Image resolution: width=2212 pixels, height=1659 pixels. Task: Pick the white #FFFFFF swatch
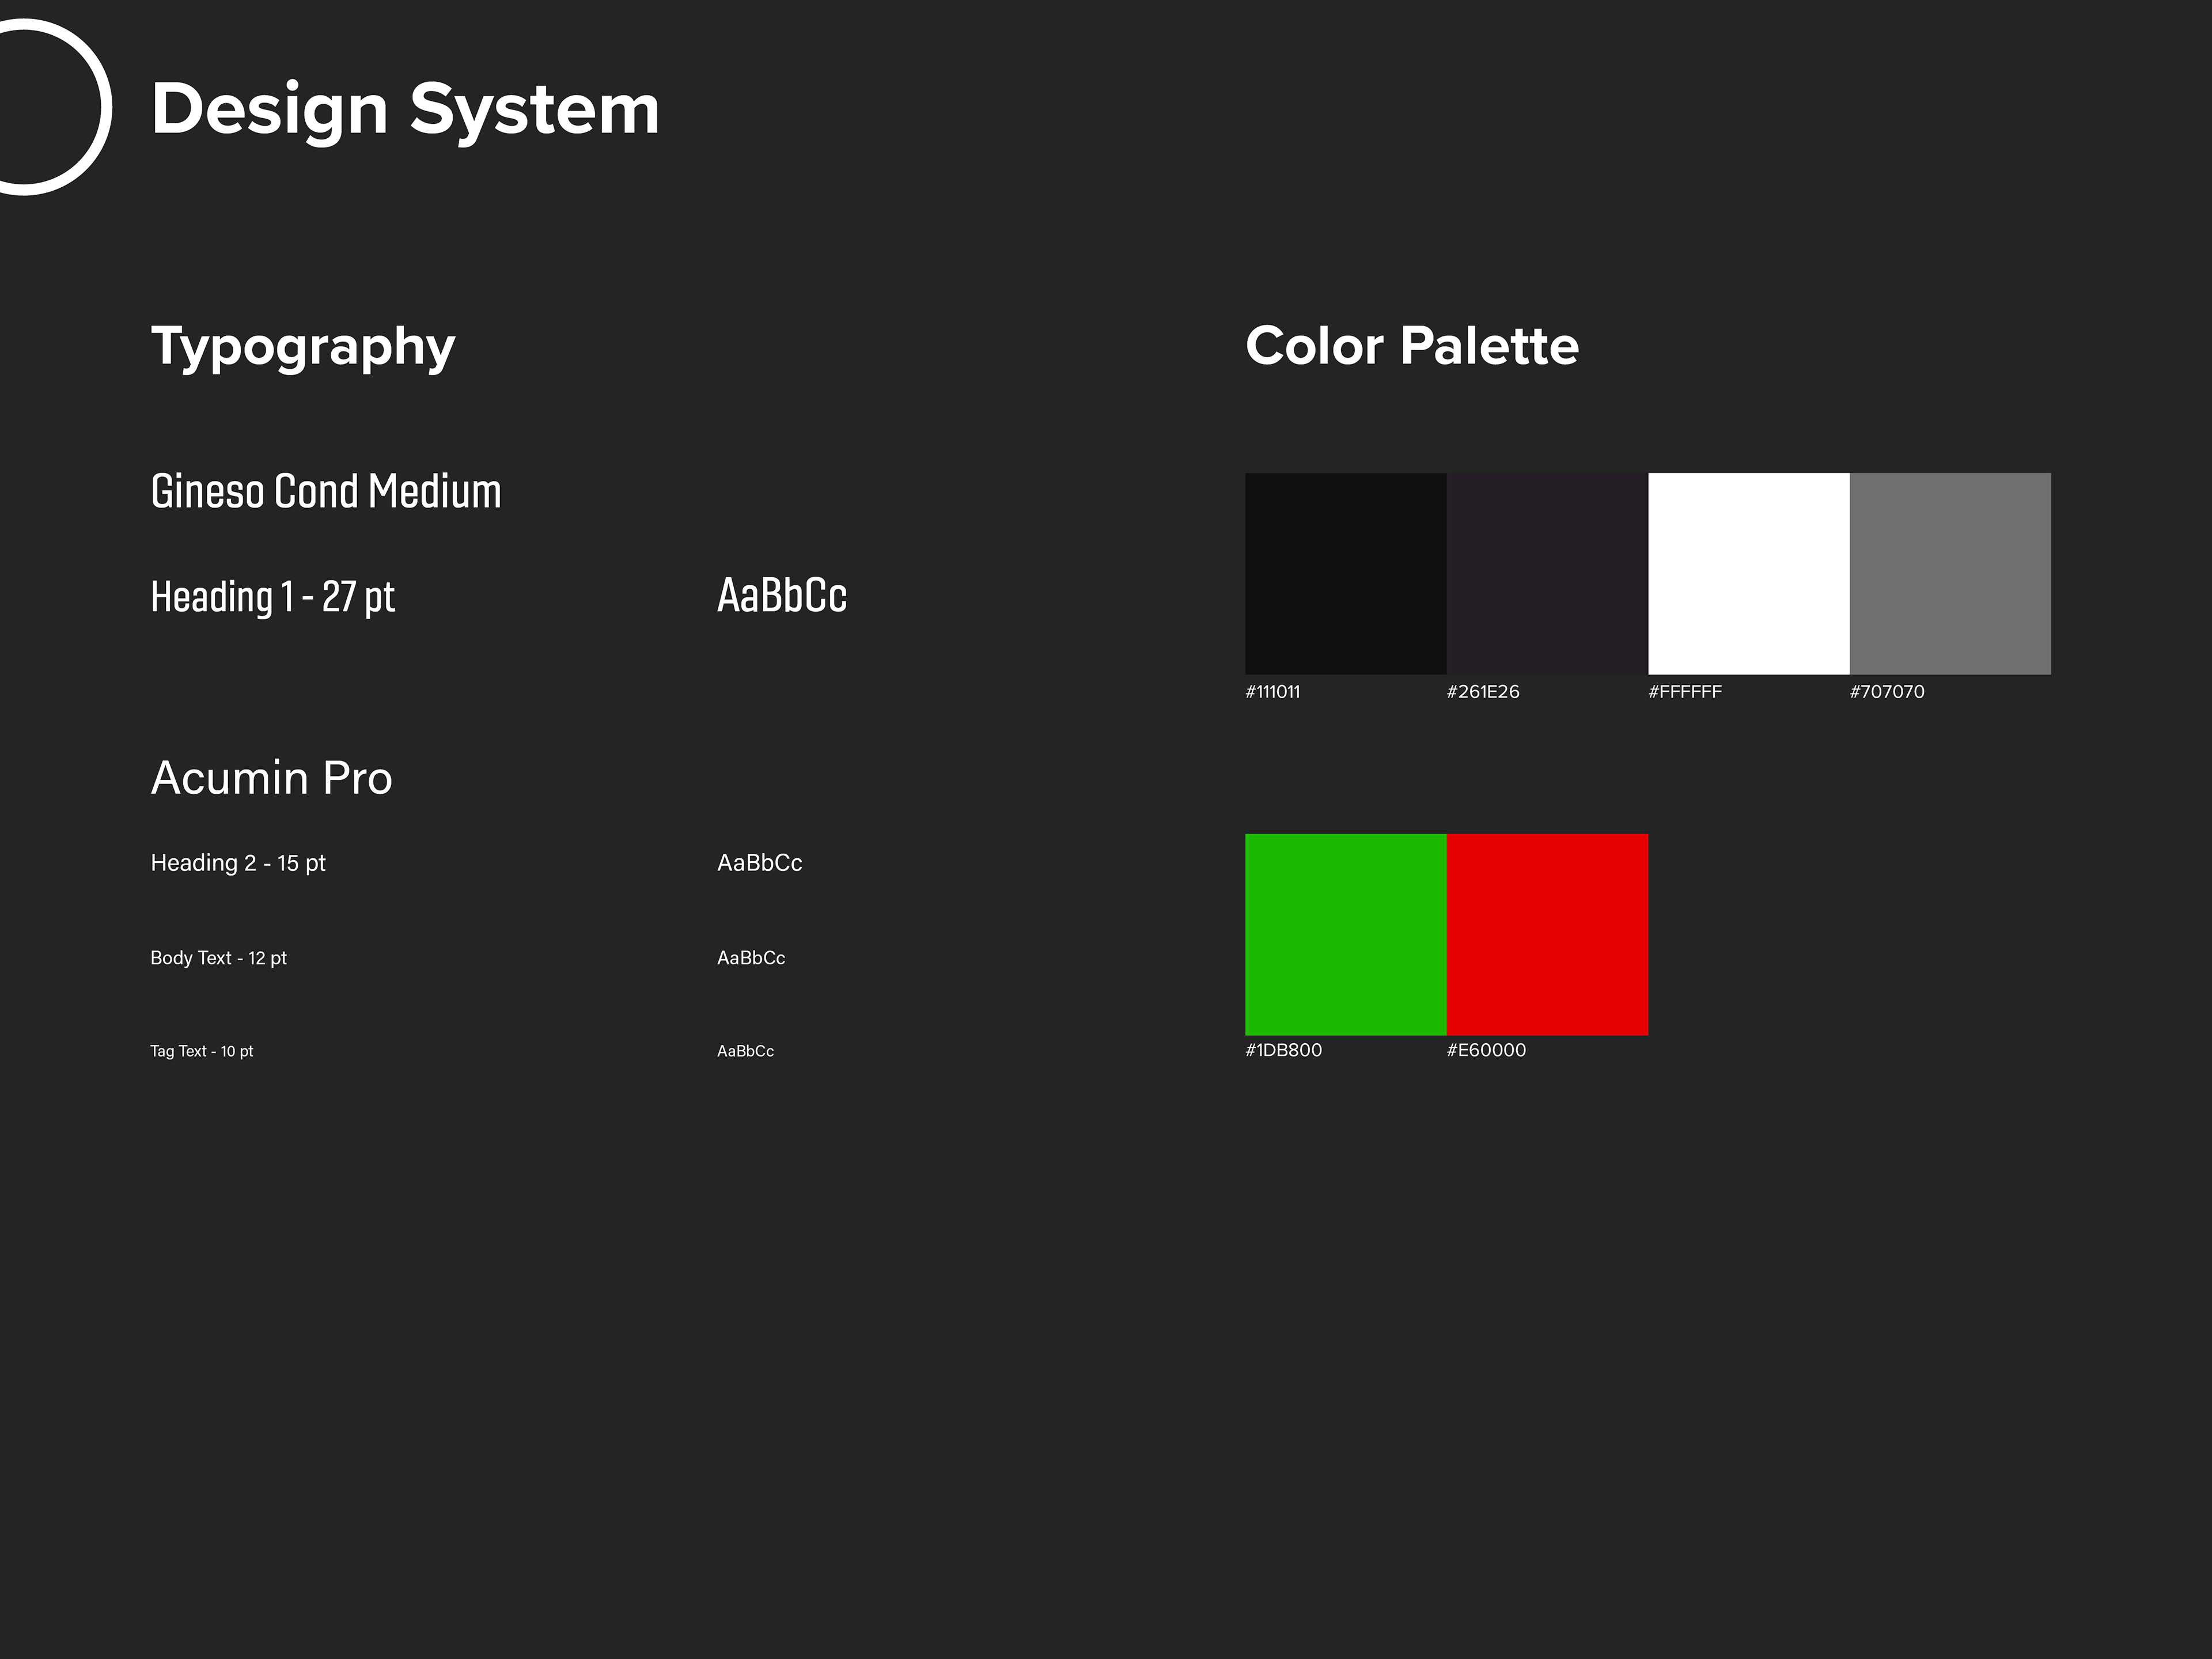[x=1748, y=573]
